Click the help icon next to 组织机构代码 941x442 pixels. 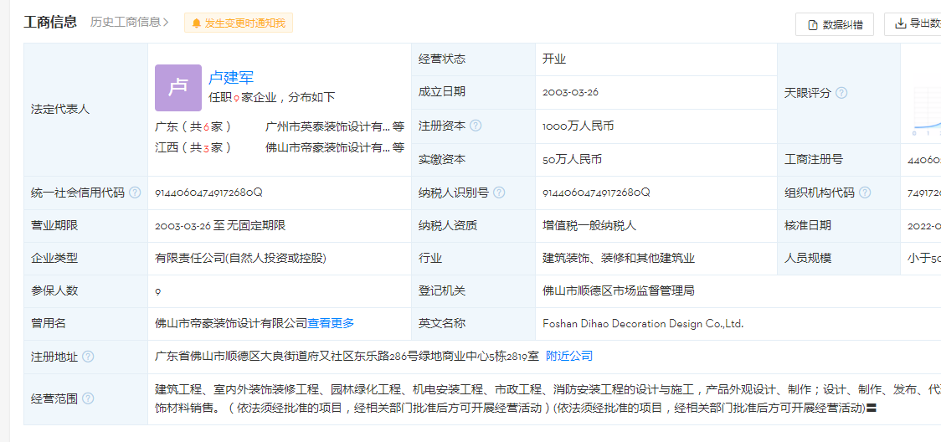[x=865, y=193]
